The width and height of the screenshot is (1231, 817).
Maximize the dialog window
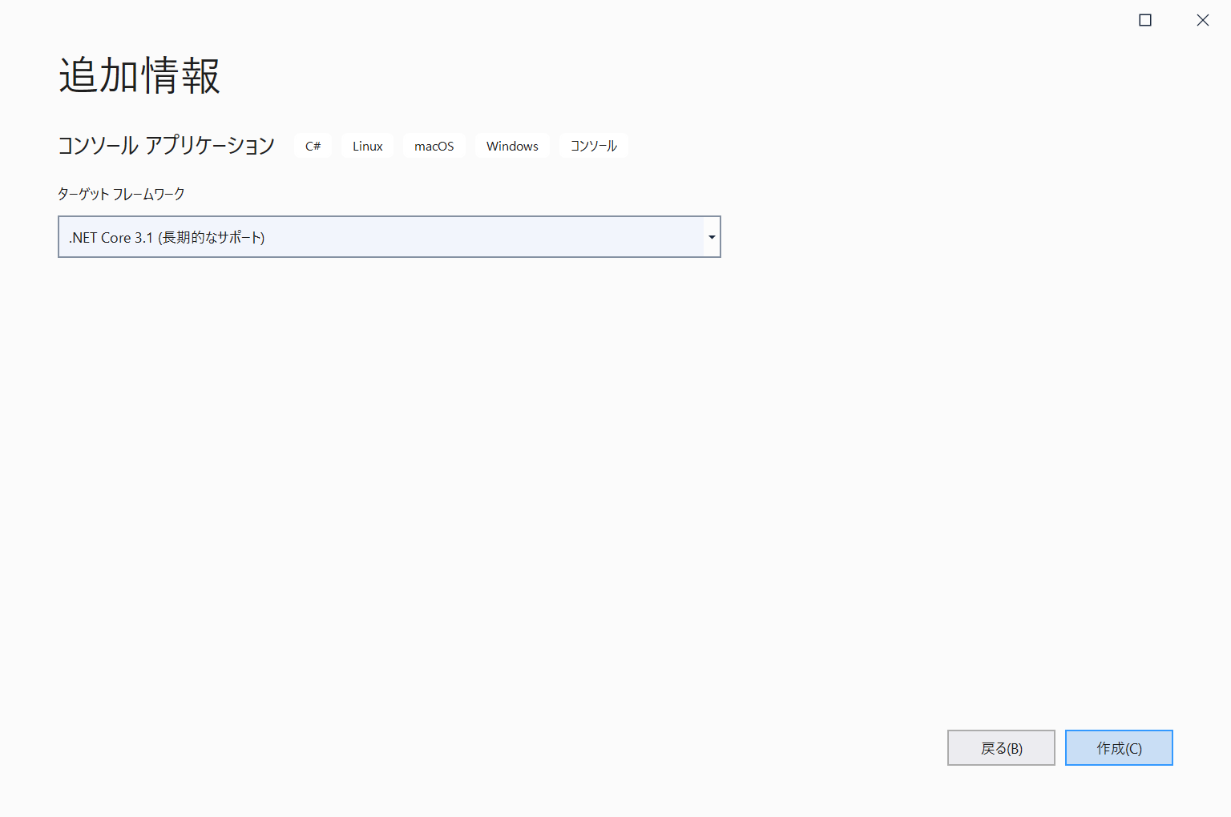[1145, 20]
